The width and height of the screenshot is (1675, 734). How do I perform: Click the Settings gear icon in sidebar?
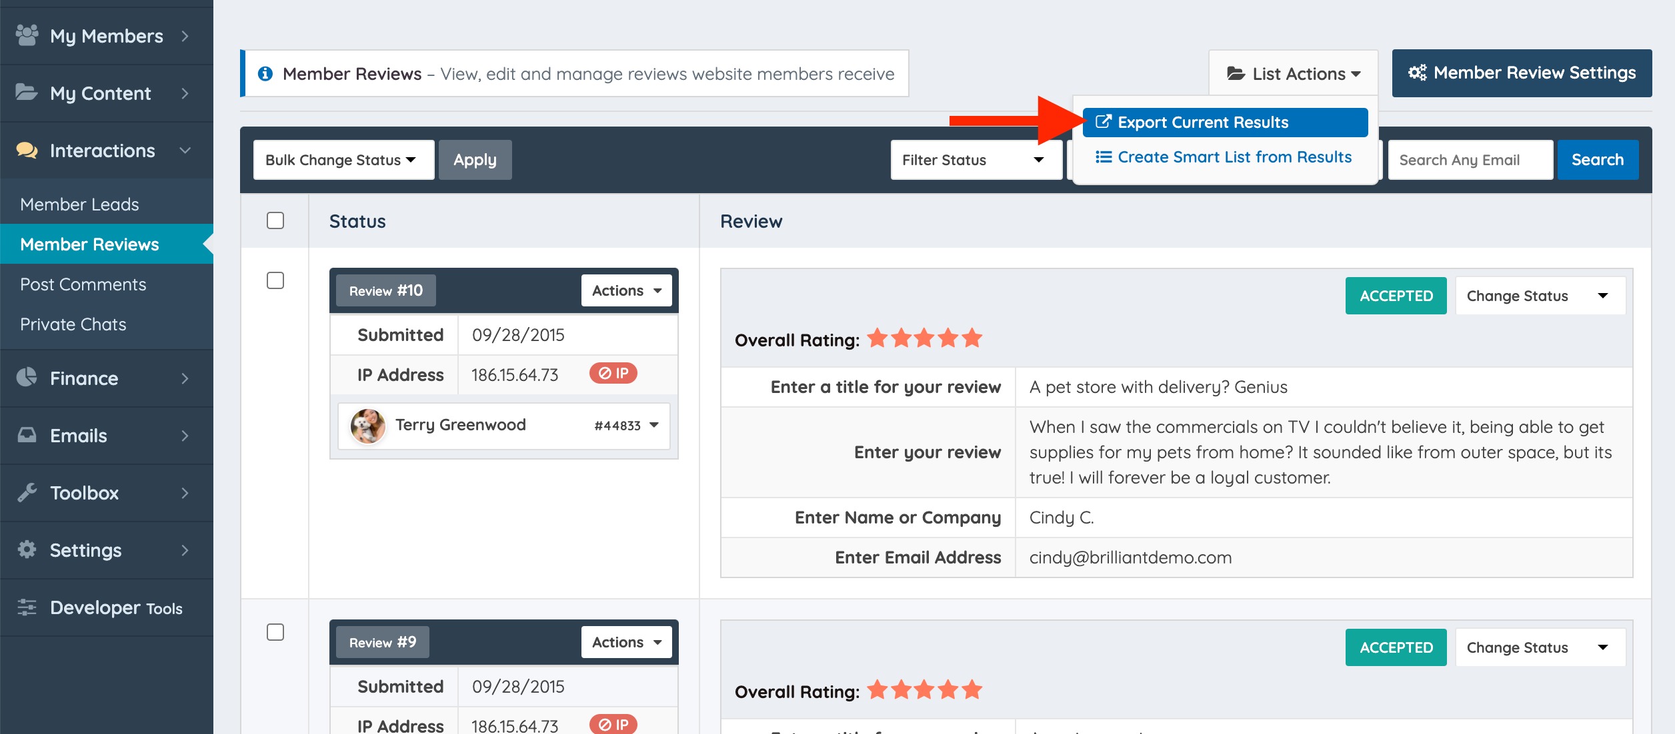pyautogui.click(x=27, y=550)
